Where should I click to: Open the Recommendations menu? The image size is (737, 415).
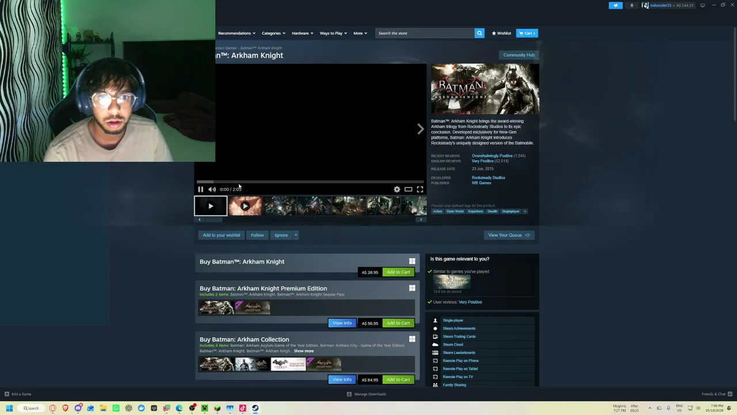tap(237, 33)
